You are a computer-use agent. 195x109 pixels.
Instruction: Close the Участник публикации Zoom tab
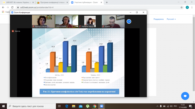tap(101, 2)
